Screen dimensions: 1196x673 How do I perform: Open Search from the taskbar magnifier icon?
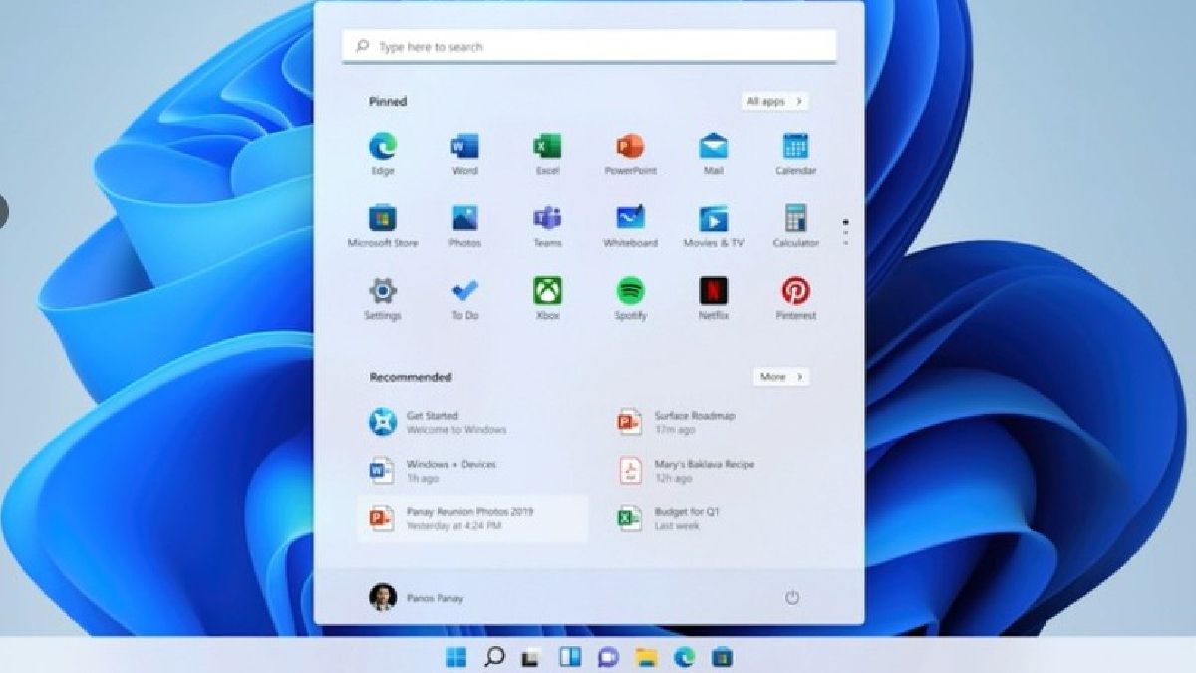494,656
